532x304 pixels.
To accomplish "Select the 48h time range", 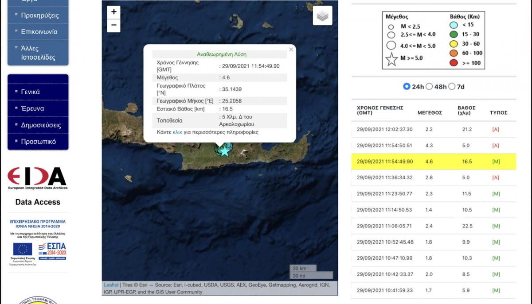I will tap(429, 87).
